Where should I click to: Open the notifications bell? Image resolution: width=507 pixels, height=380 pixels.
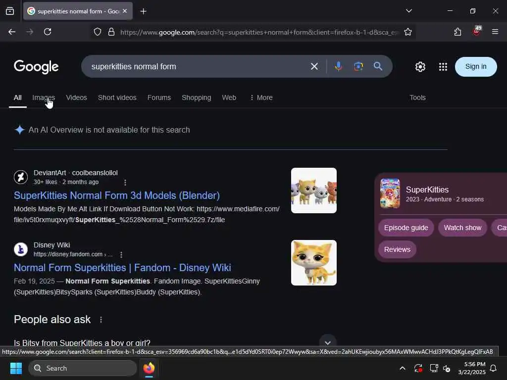tap(494, 368)
